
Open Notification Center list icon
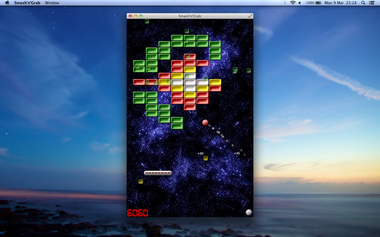(x=372, y=3)
